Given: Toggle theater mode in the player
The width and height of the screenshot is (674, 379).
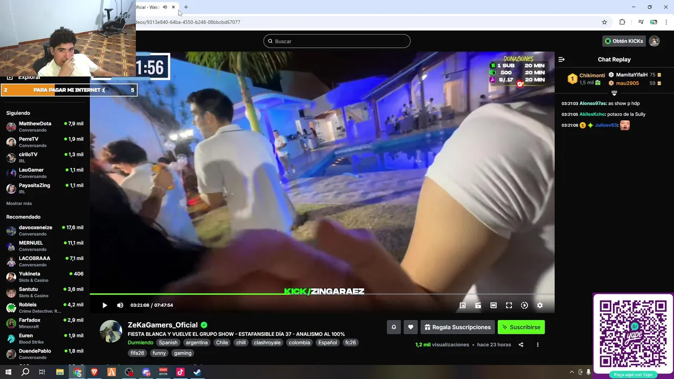Looking at the screenshot, I should click(x=493, y=305).
